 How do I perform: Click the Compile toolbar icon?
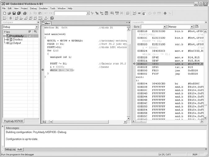(112, 13)
